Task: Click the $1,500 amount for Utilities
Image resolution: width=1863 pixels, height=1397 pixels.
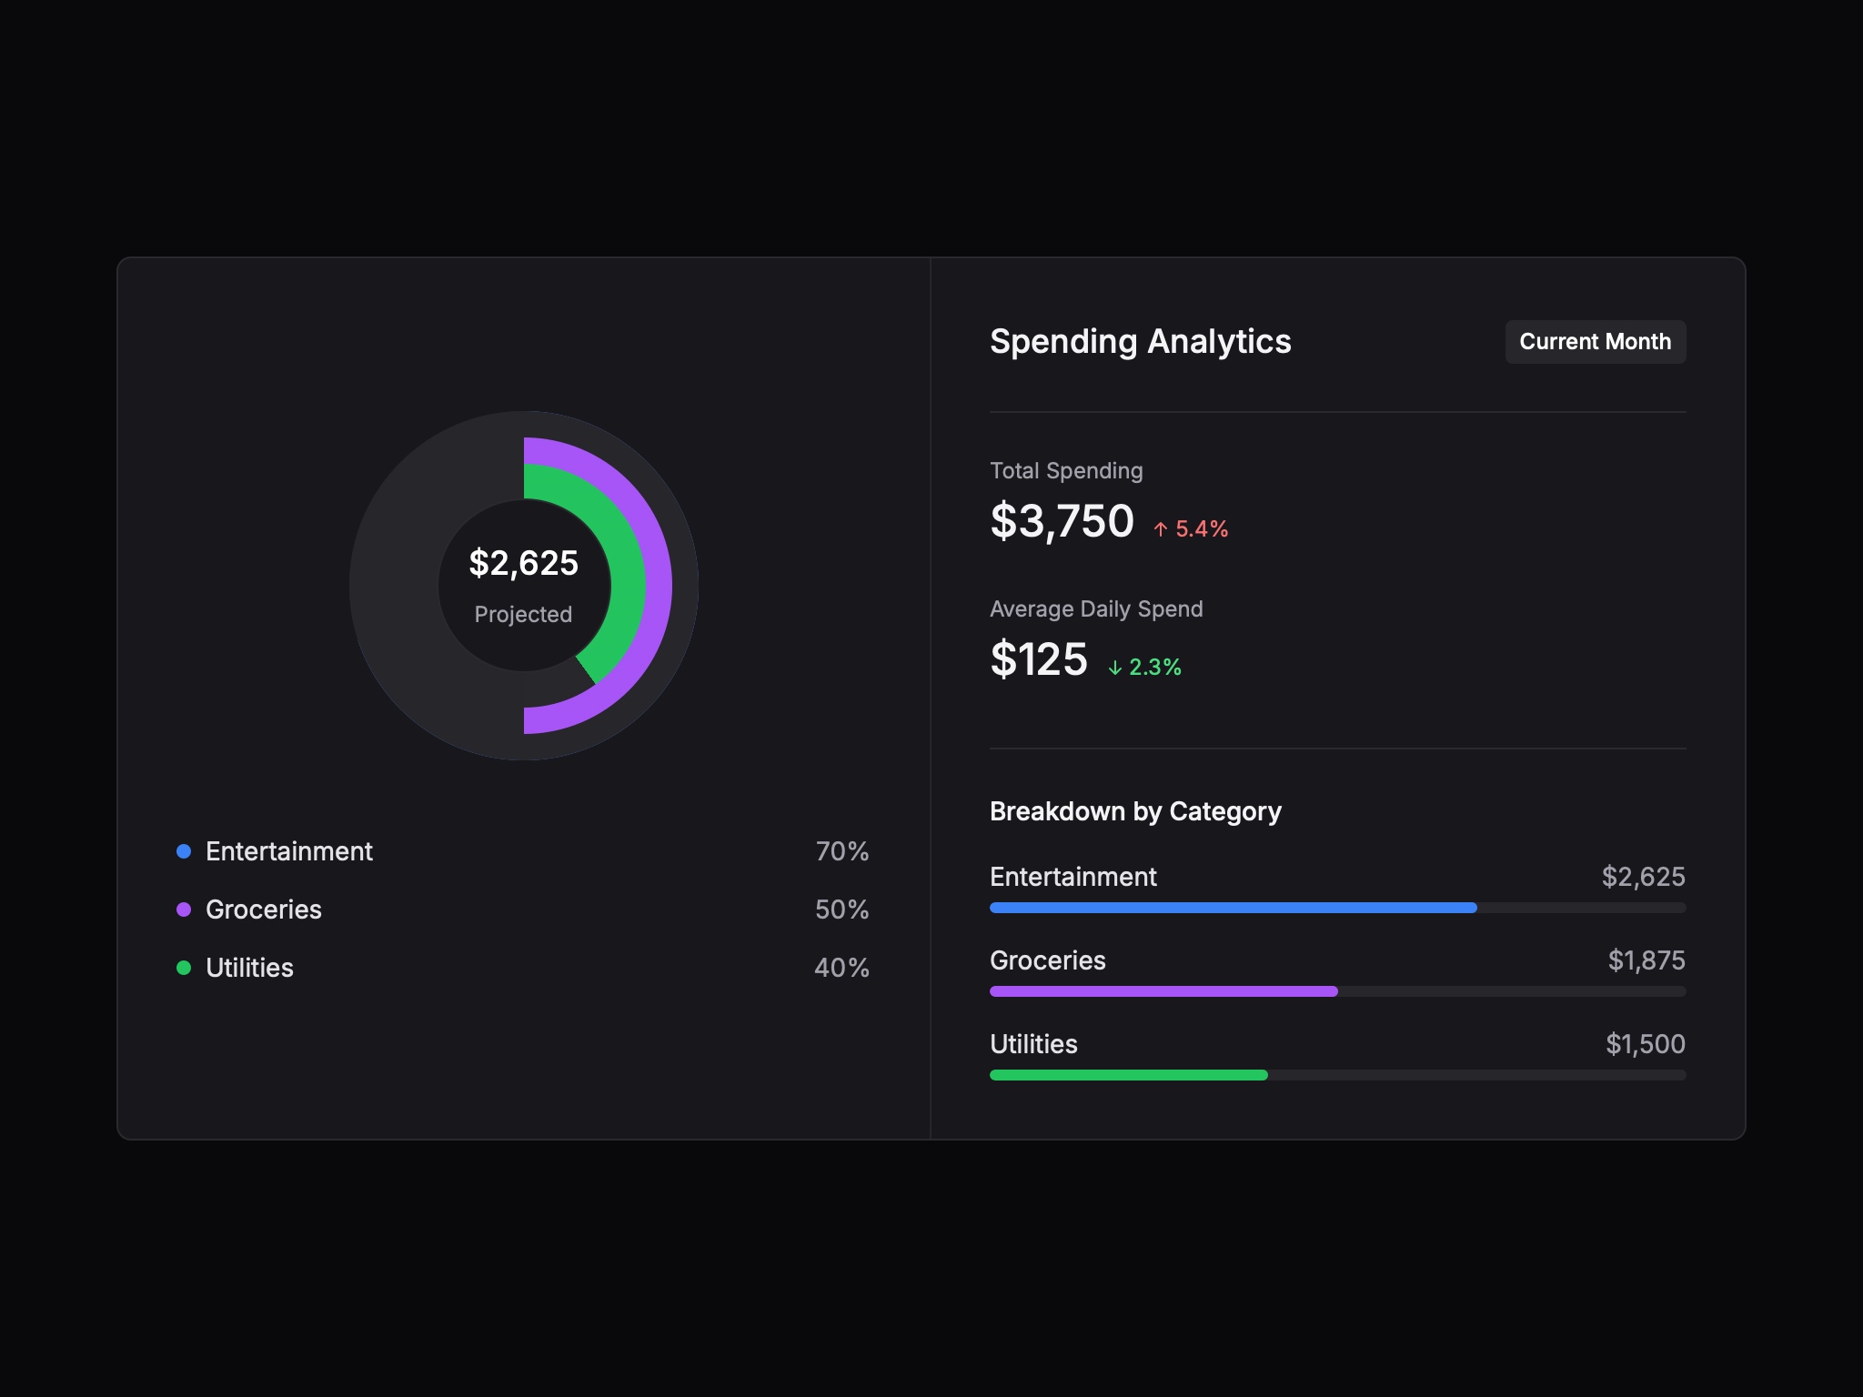Action: [1646, 1044]
